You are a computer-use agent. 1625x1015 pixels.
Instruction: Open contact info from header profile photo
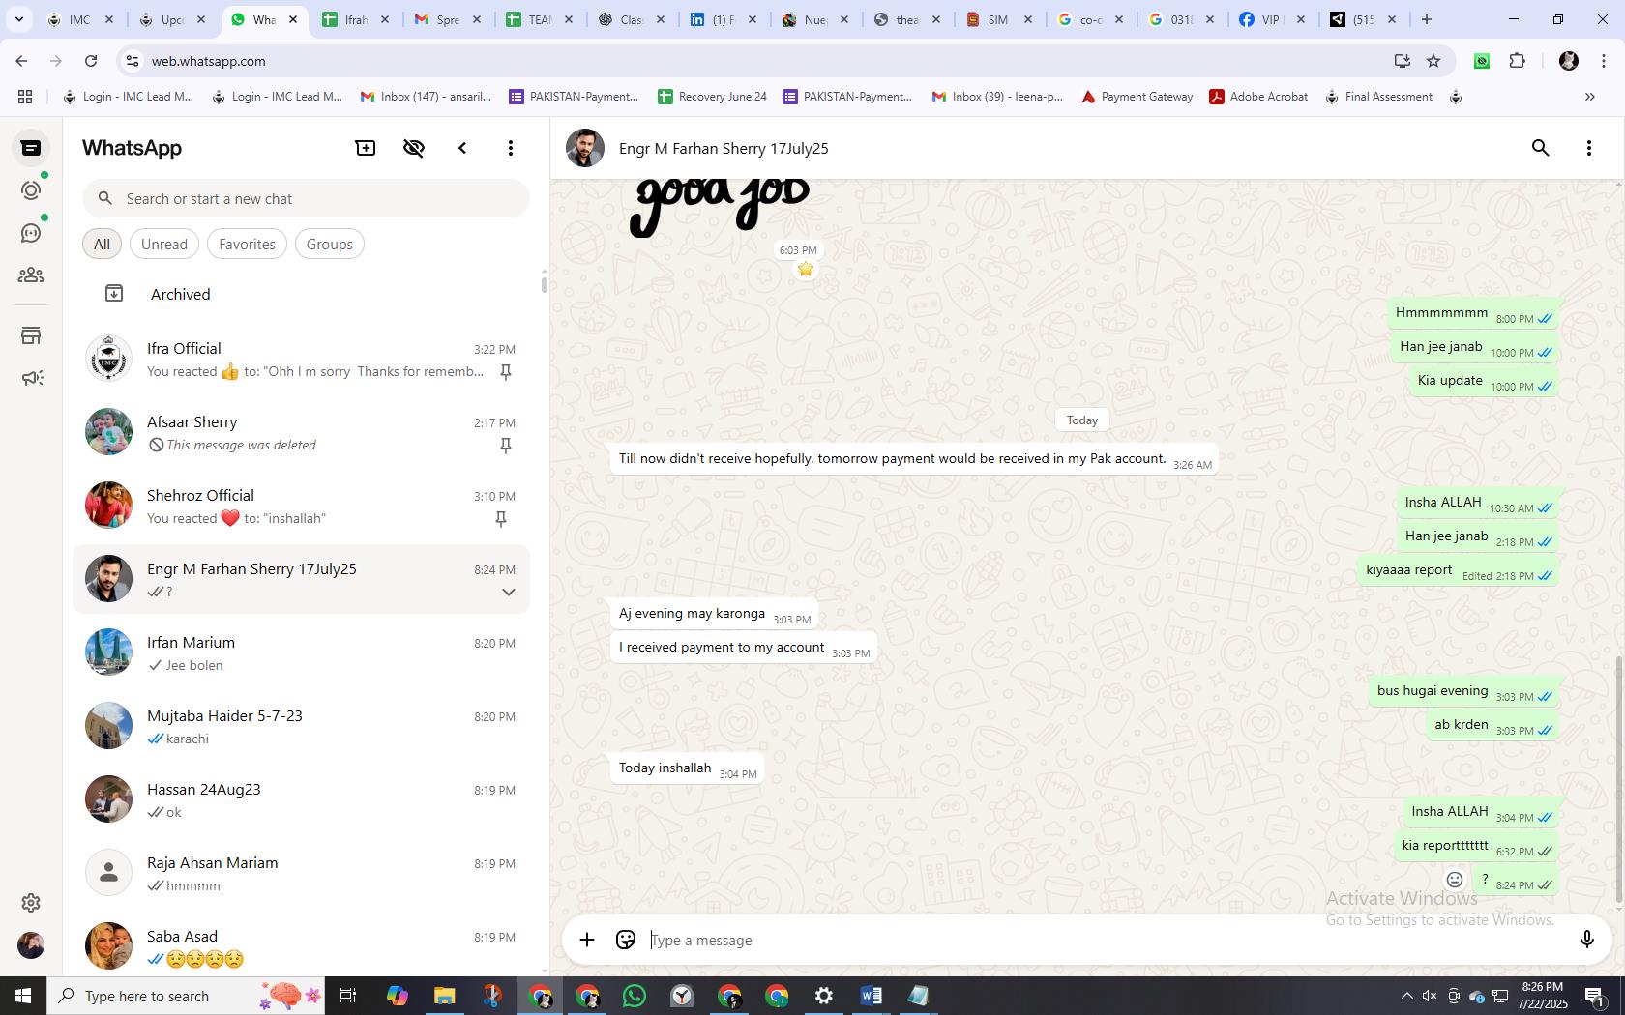click(x=585, y=148)
